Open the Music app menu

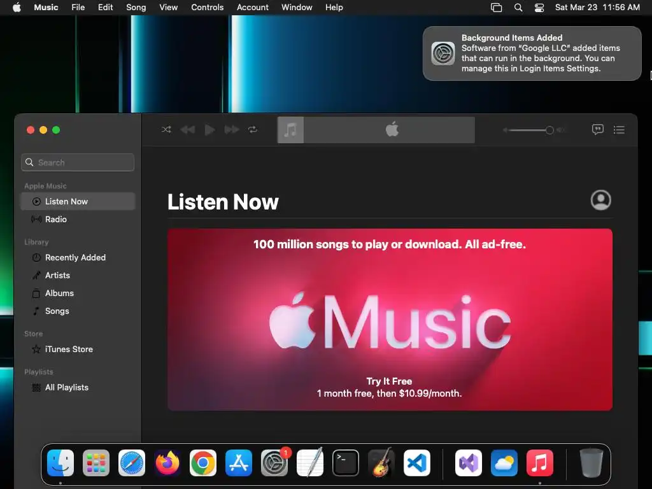click(x=46, y=8)
